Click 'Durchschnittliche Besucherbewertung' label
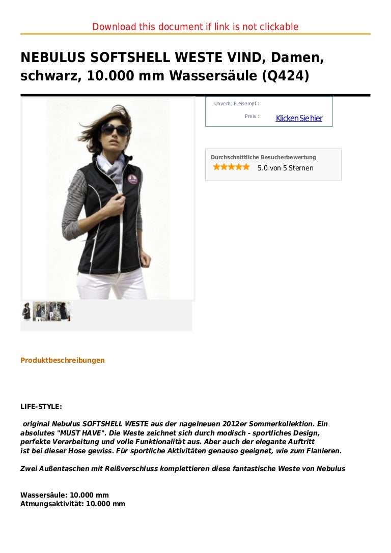Image resolution: width=391 pixels, height=553 pixels. [x=263, y=157]
